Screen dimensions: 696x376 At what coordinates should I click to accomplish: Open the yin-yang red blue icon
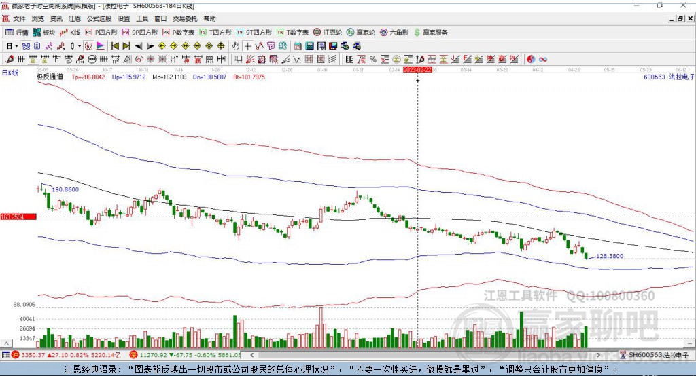pyautogui.click(x=531, y=59)
